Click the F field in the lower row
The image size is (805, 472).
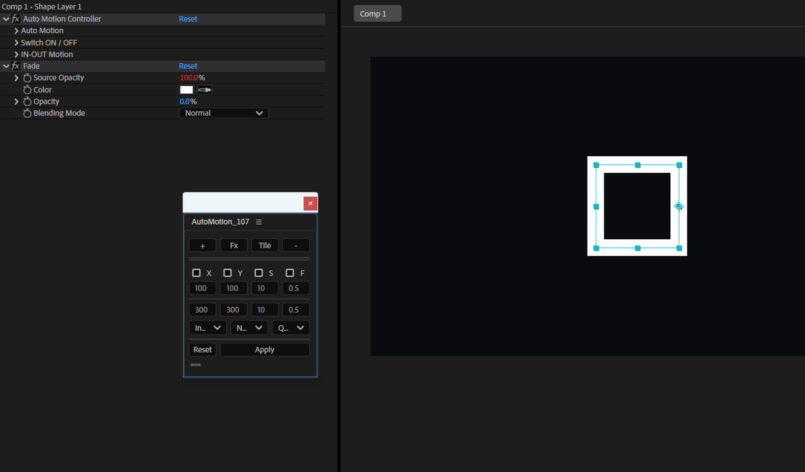(296, 310)
